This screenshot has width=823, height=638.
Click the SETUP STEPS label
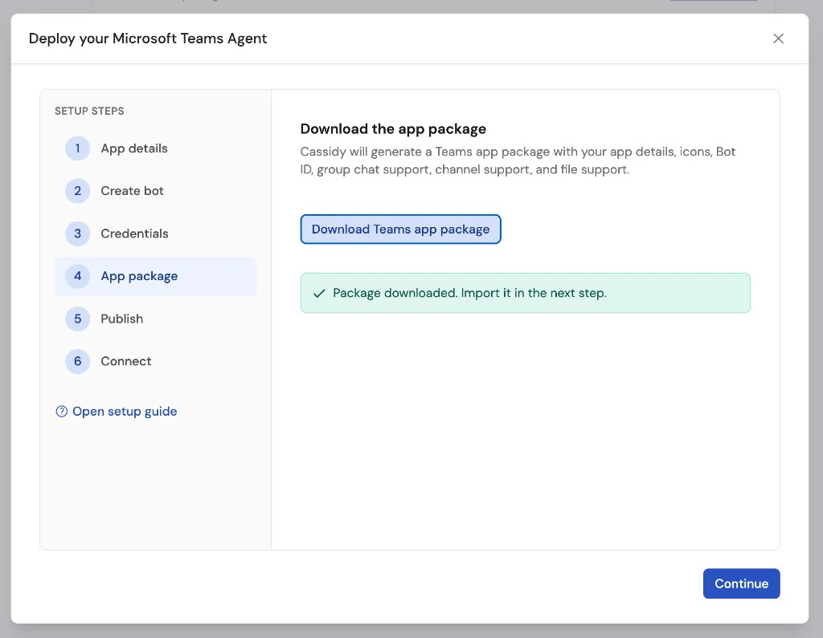[89, 111]
